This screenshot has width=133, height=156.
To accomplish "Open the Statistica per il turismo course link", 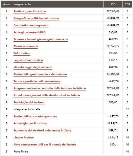I will click(x=30, y=11).
